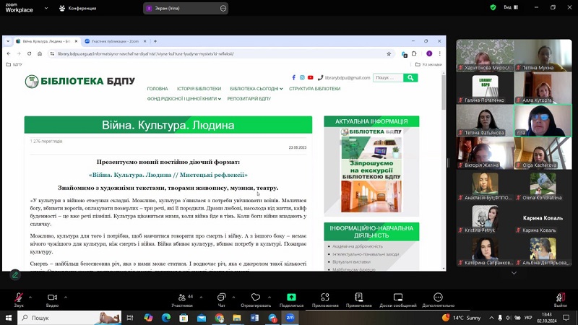Open the Віртуальні виставки link
Screen dimensions: 578x325
click(x=351, y=261)
